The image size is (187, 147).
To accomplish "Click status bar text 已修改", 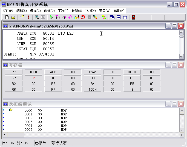I will (x=41, y=143).
